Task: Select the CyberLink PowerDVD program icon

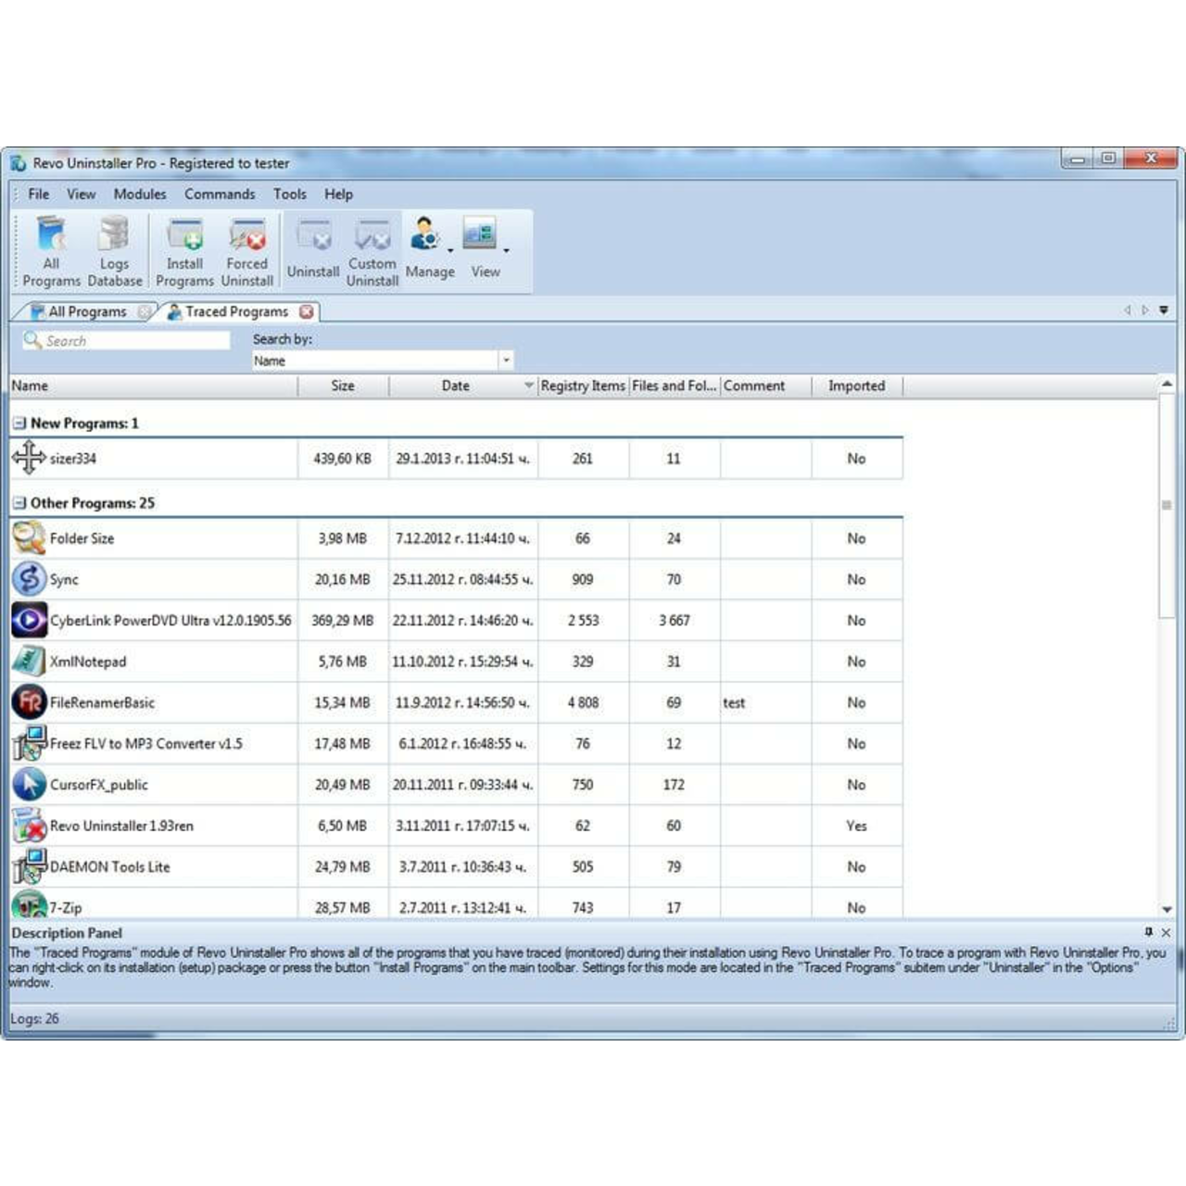Action: [x=29, y=620]
